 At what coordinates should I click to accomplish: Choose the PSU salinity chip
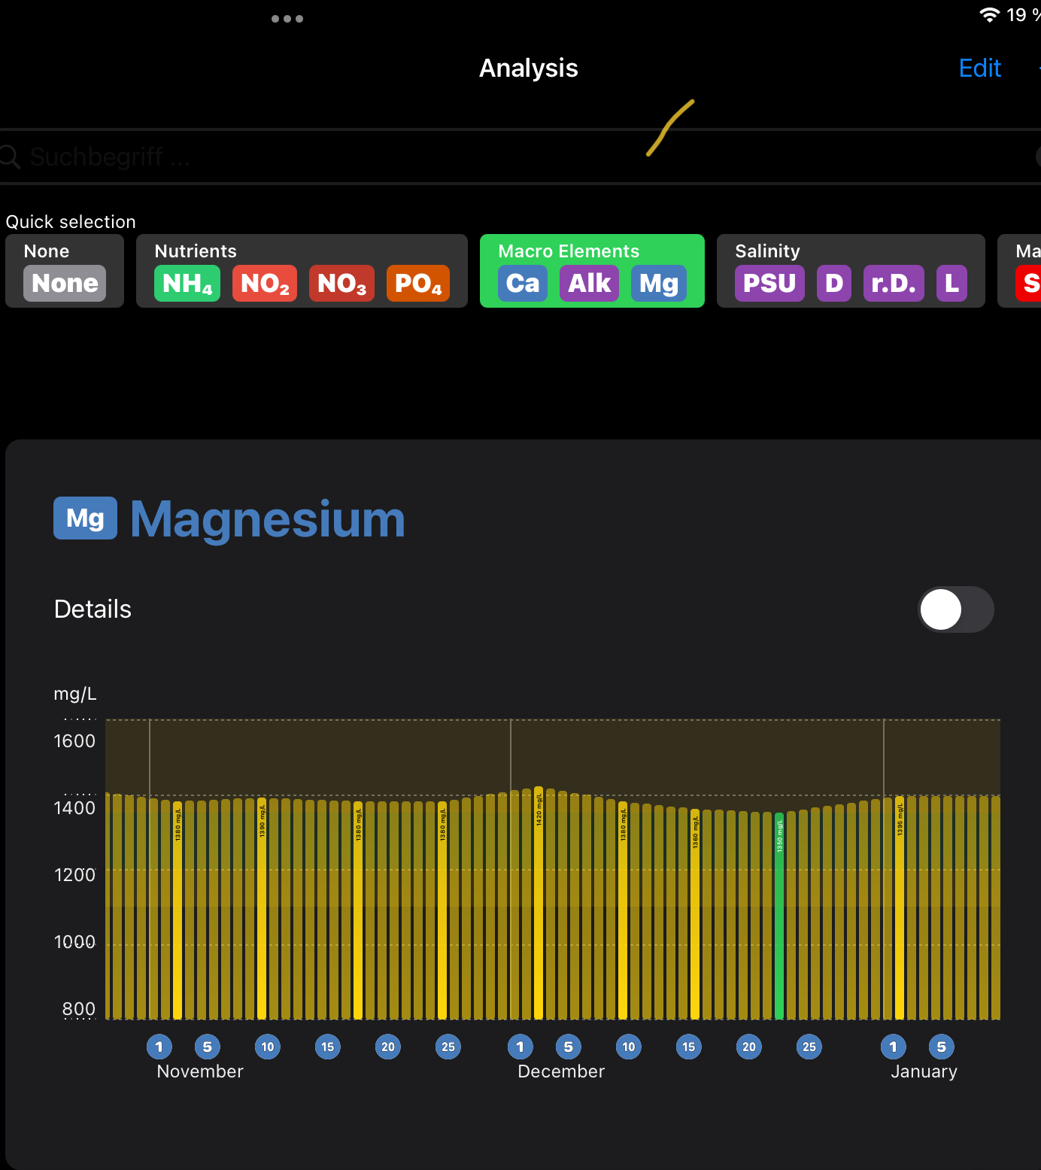coord(769,284)
